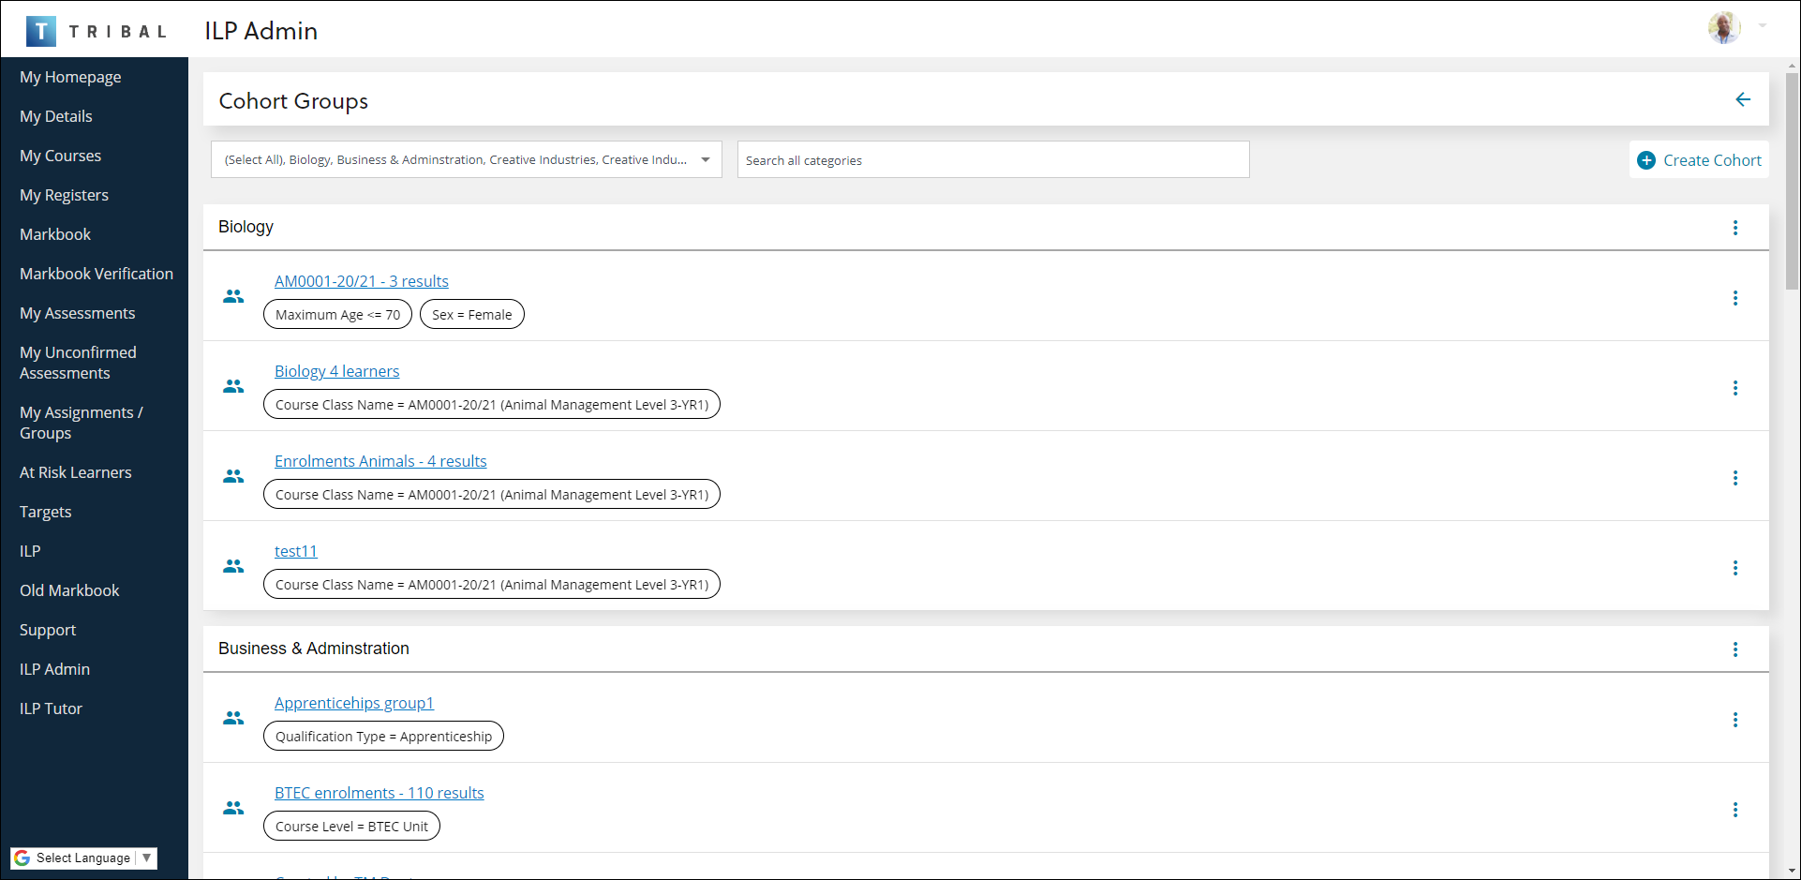Viewport: 1801px width, 880px height.
Task: Open options menu for BTEC enrolments cohort
Action: 1734,810
